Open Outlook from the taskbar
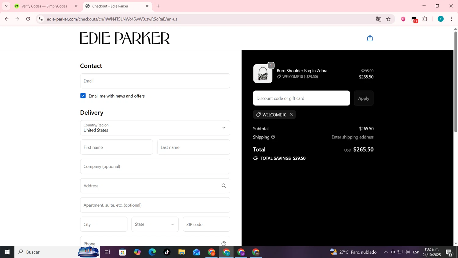Viewport: 458px width, 258px height. click(196, 252)
